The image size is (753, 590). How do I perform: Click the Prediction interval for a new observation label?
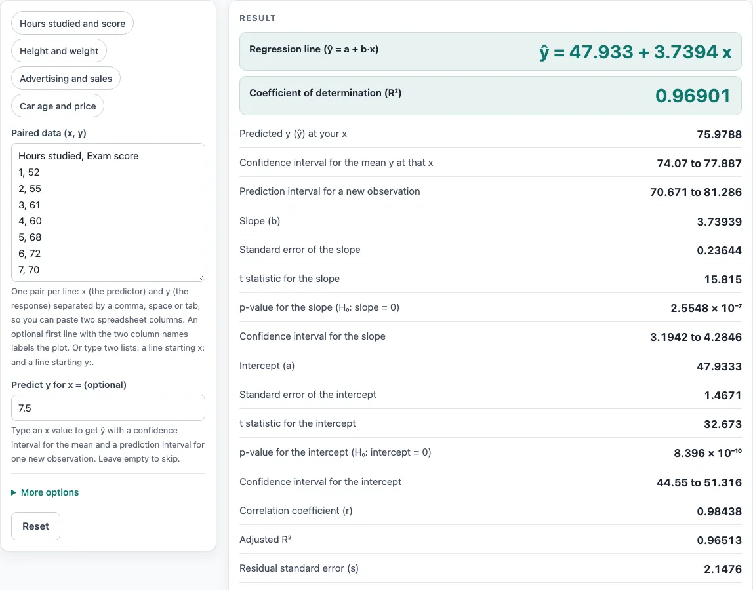tap(329, 191)
